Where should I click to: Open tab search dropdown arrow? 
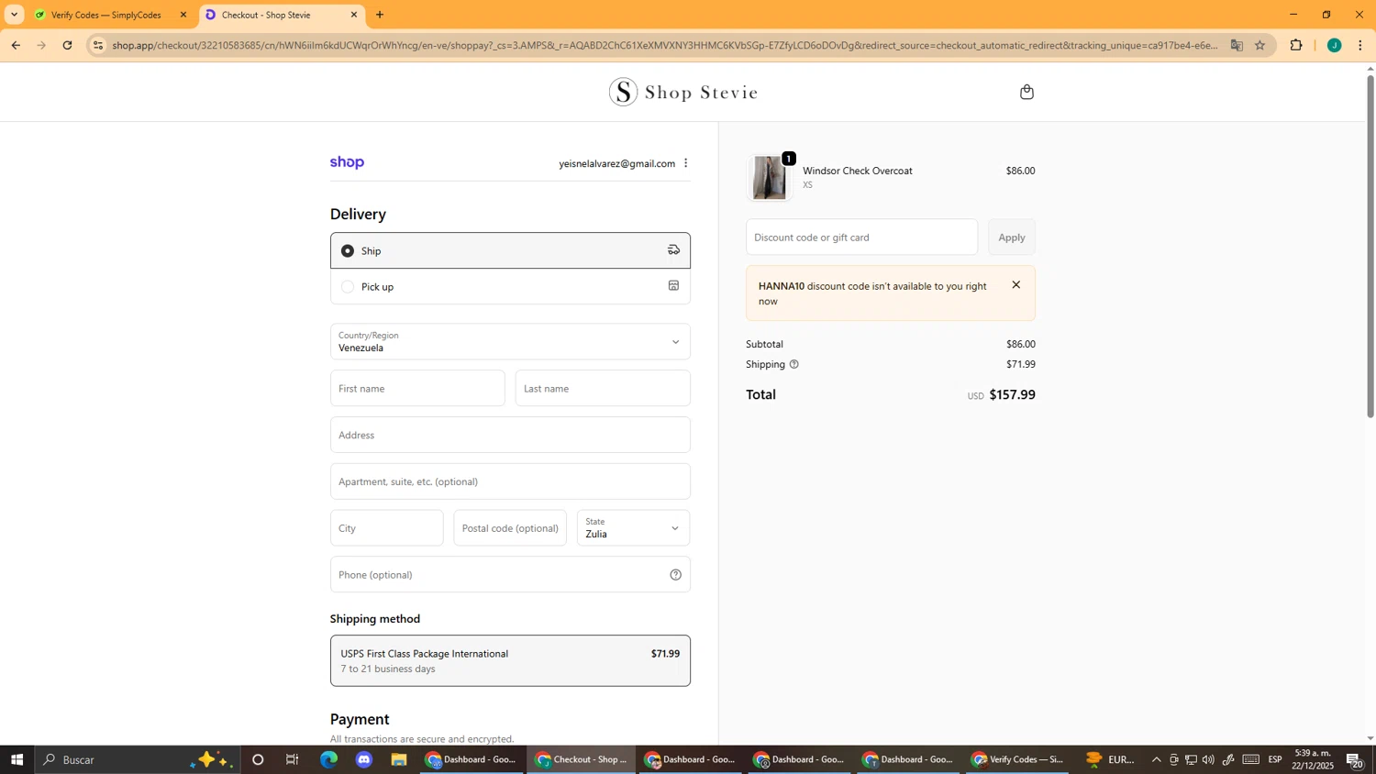(14, 15)
